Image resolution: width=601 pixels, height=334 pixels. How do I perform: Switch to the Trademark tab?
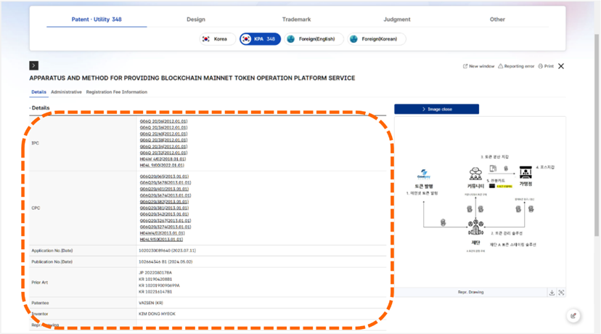(296, 20)
